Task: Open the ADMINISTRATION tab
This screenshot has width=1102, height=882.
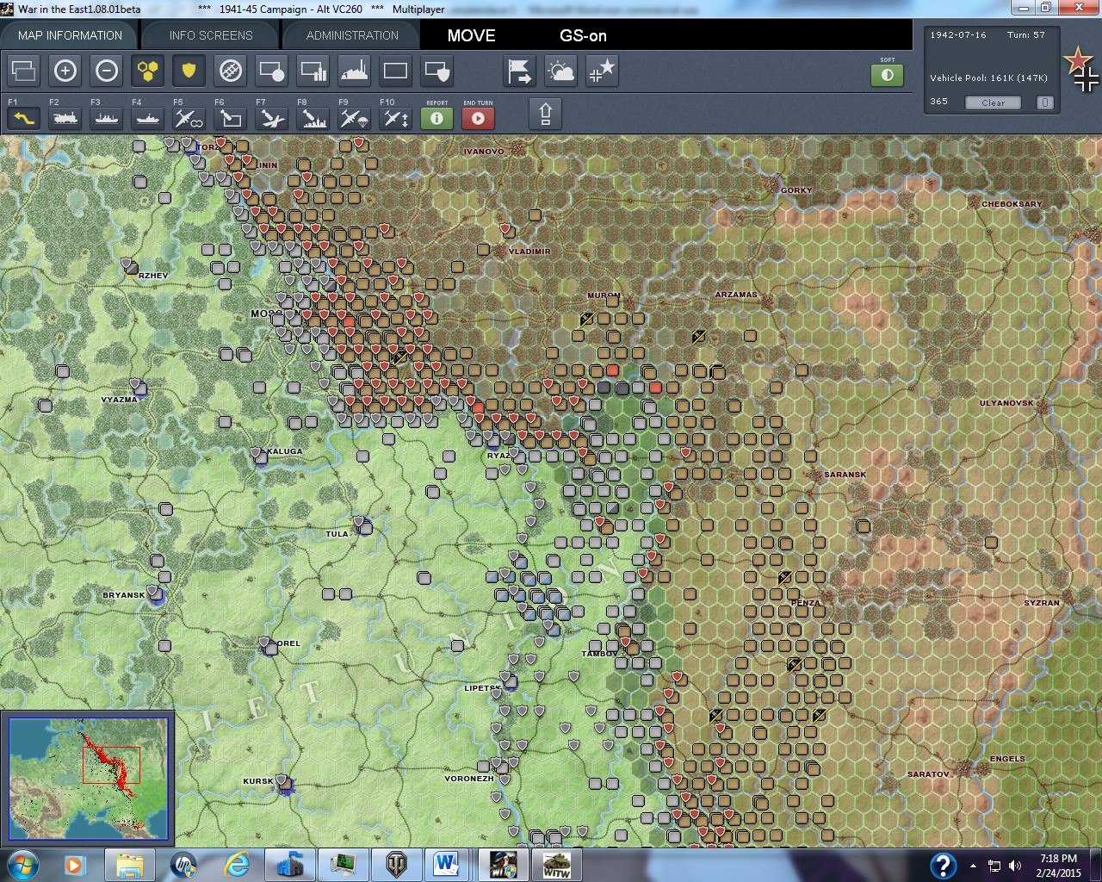Action: (352, 35)
